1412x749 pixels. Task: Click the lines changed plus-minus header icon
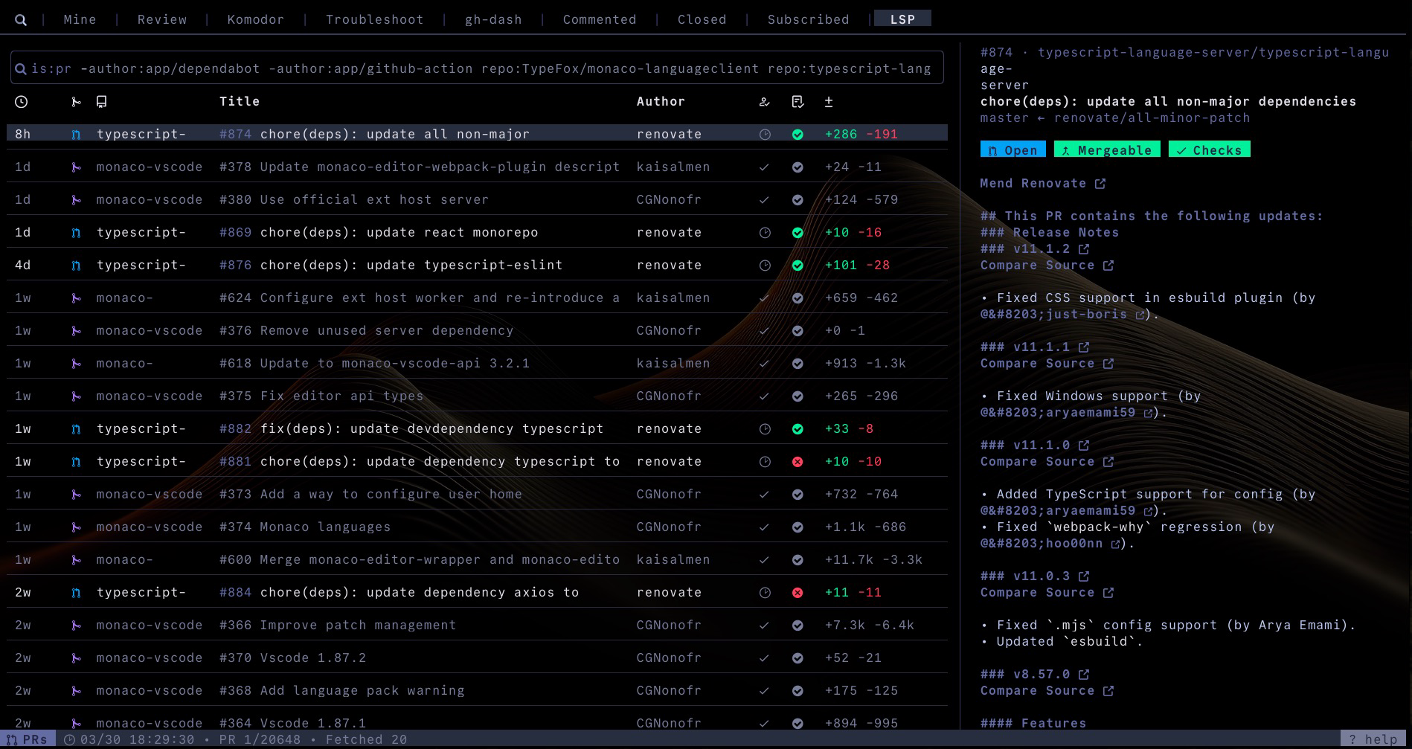[x=829, y=102]
